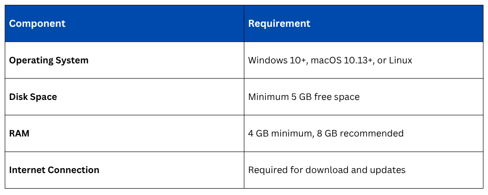Click the word "Internet" in last row
Viewport: 488px width, 195px height.
pyautogui.click(x=26, y=170)
